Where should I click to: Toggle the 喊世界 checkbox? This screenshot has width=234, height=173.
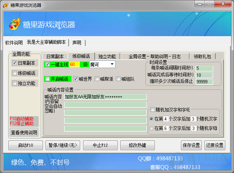[76, 79]
